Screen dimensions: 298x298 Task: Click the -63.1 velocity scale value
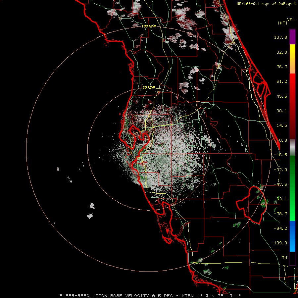click(280, 199)
